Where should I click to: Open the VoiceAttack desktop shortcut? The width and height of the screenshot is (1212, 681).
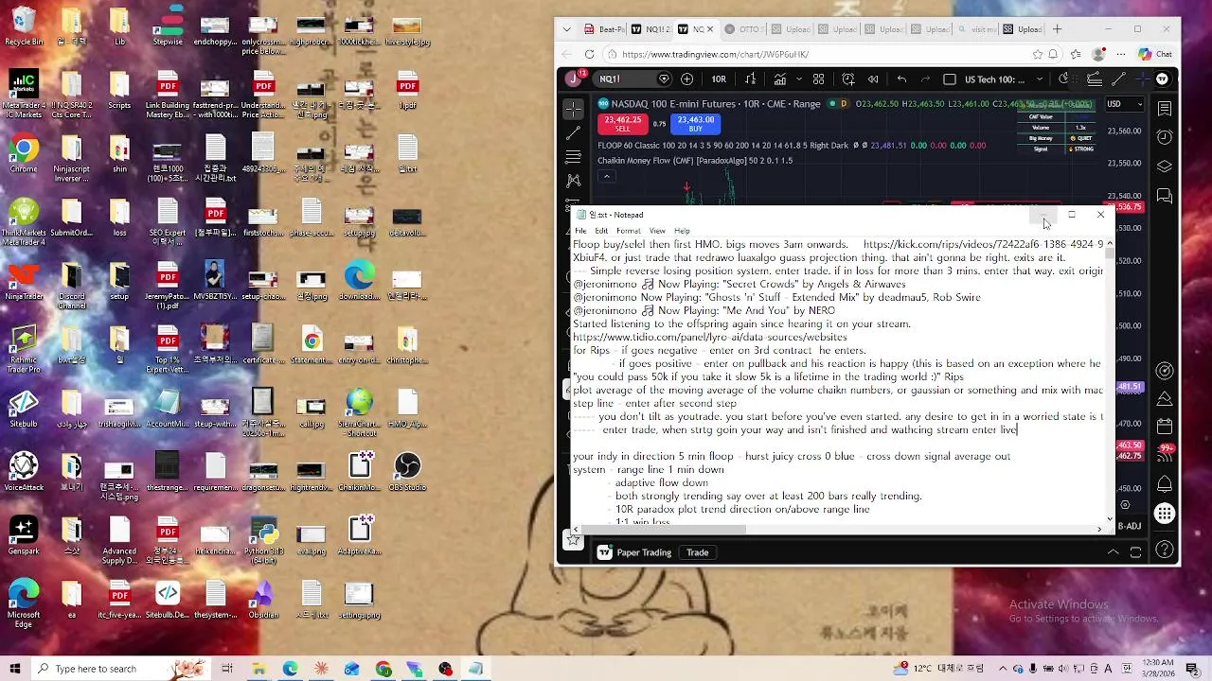coord(24,472)
